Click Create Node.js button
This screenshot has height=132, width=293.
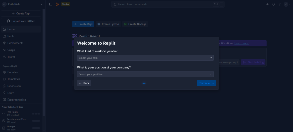pos(135,24)
